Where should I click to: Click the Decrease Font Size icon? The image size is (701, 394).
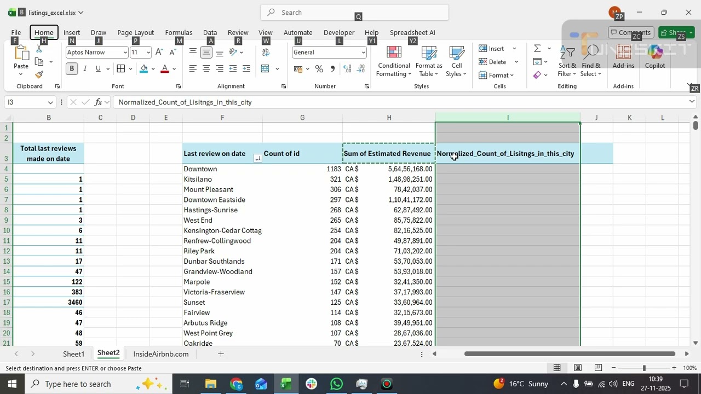coord(173,52)
